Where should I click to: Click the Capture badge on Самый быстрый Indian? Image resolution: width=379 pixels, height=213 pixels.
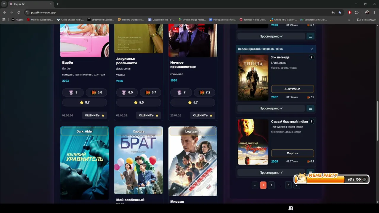click(x=293, y=153)
